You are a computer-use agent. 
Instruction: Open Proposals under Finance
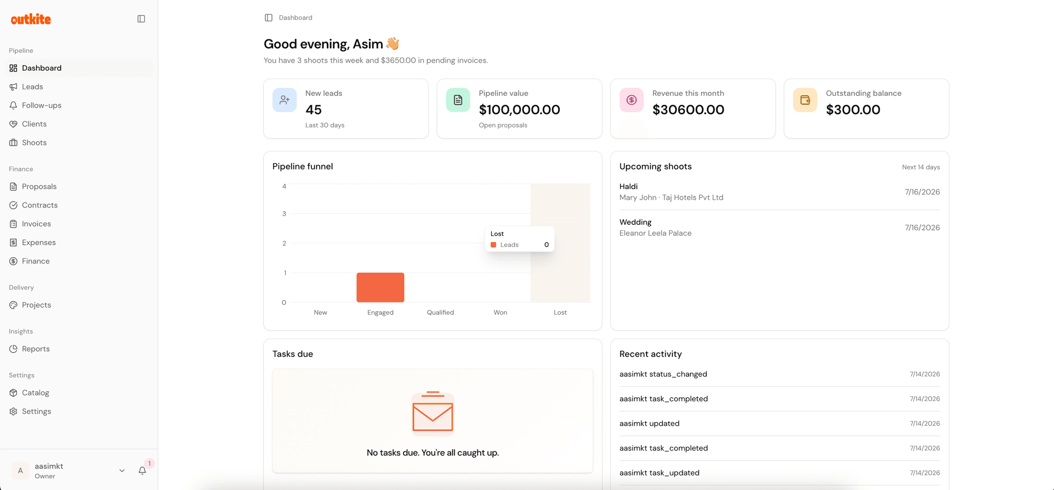[79, 186]
